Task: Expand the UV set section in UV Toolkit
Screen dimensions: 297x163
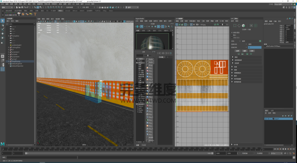Action: click(232, 145)
